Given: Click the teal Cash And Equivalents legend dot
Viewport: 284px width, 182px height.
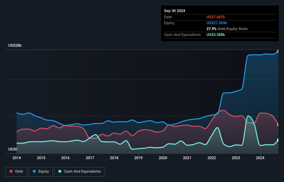Looking at the screenshot, I should click(x=60, y=171).
